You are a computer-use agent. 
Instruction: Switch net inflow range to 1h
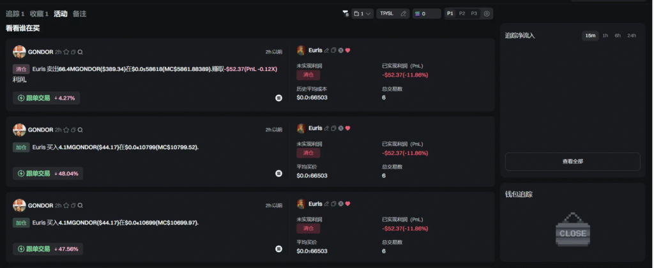pyautogui.click(x=605, y=36)
